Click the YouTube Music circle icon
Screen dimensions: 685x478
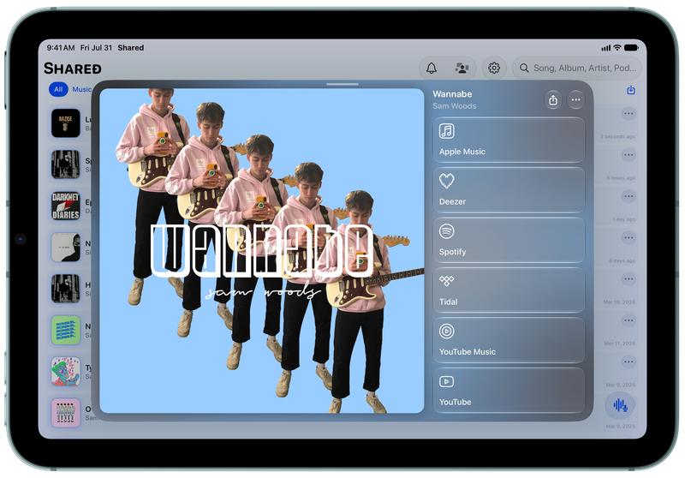coord(446,332)
